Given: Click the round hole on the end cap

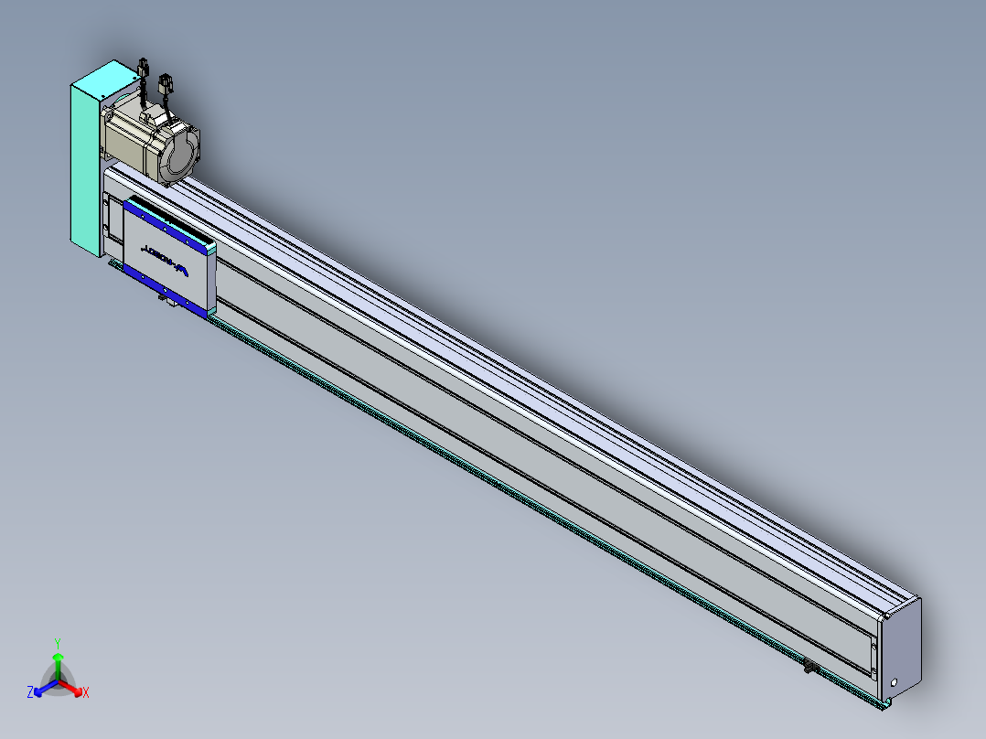Looking at the screenshot, I should 895,682.
